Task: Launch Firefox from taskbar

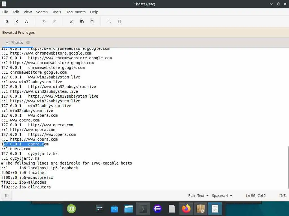Action: pyautogui.click(x=186, y=209)
